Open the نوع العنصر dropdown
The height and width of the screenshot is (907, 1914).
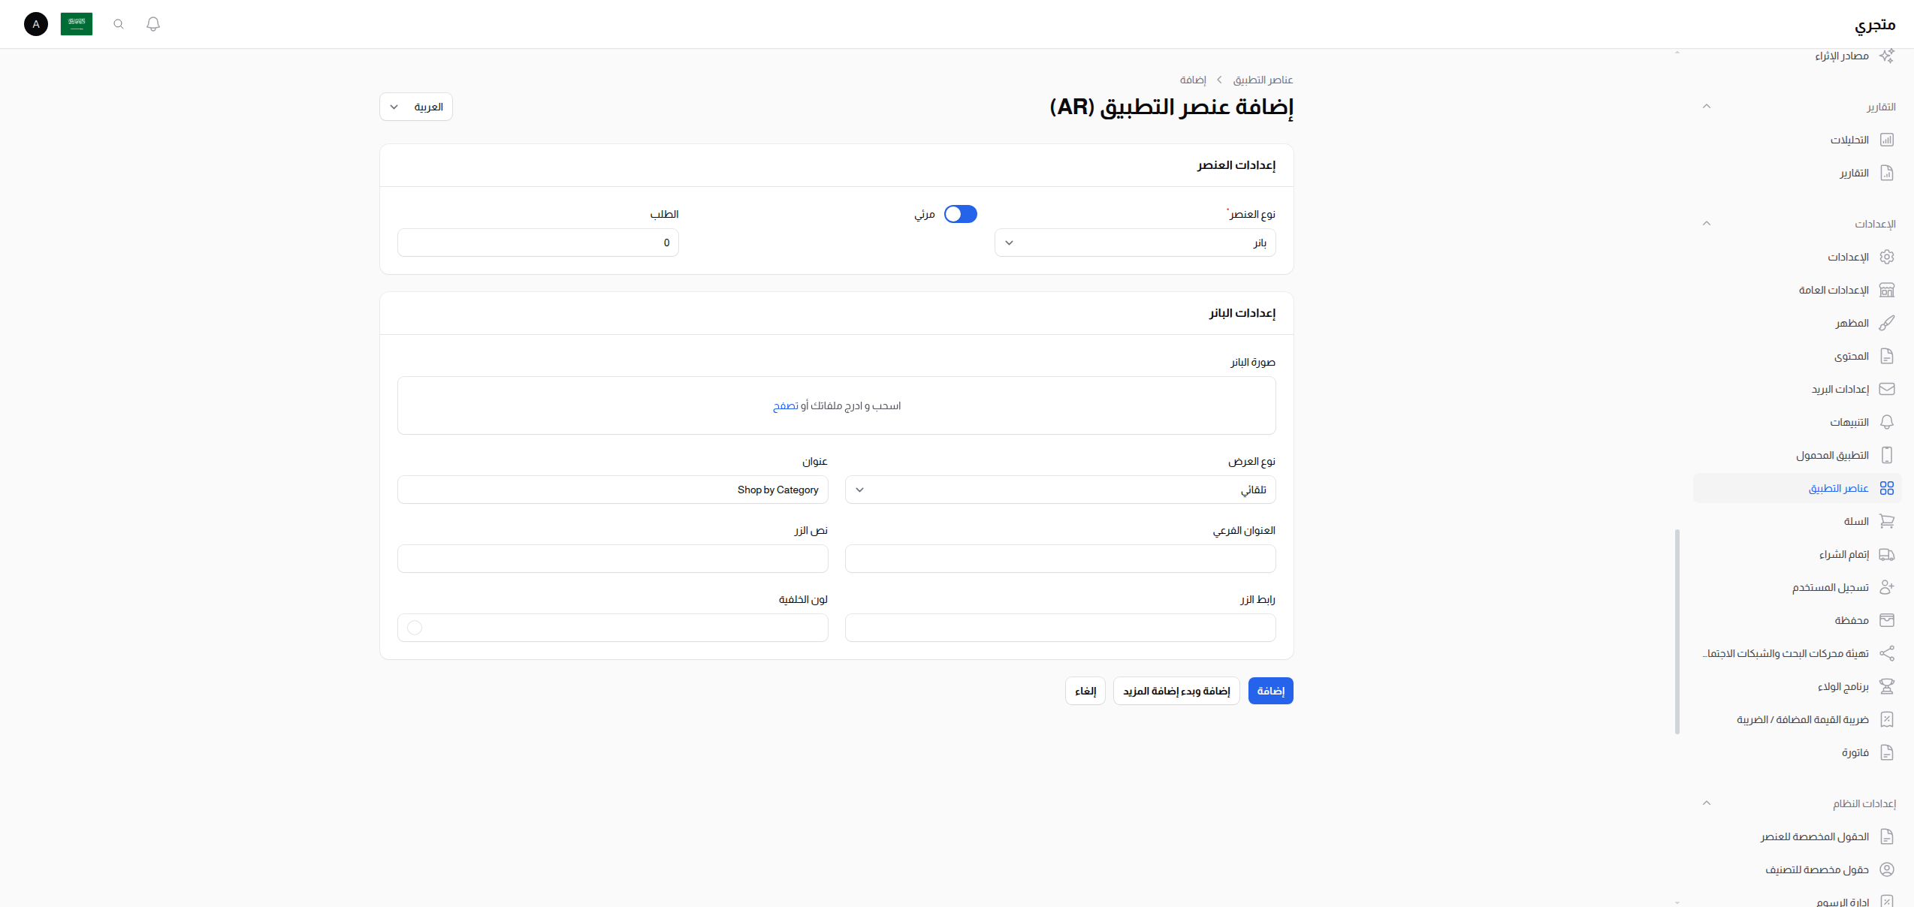tap(1134, 242)
